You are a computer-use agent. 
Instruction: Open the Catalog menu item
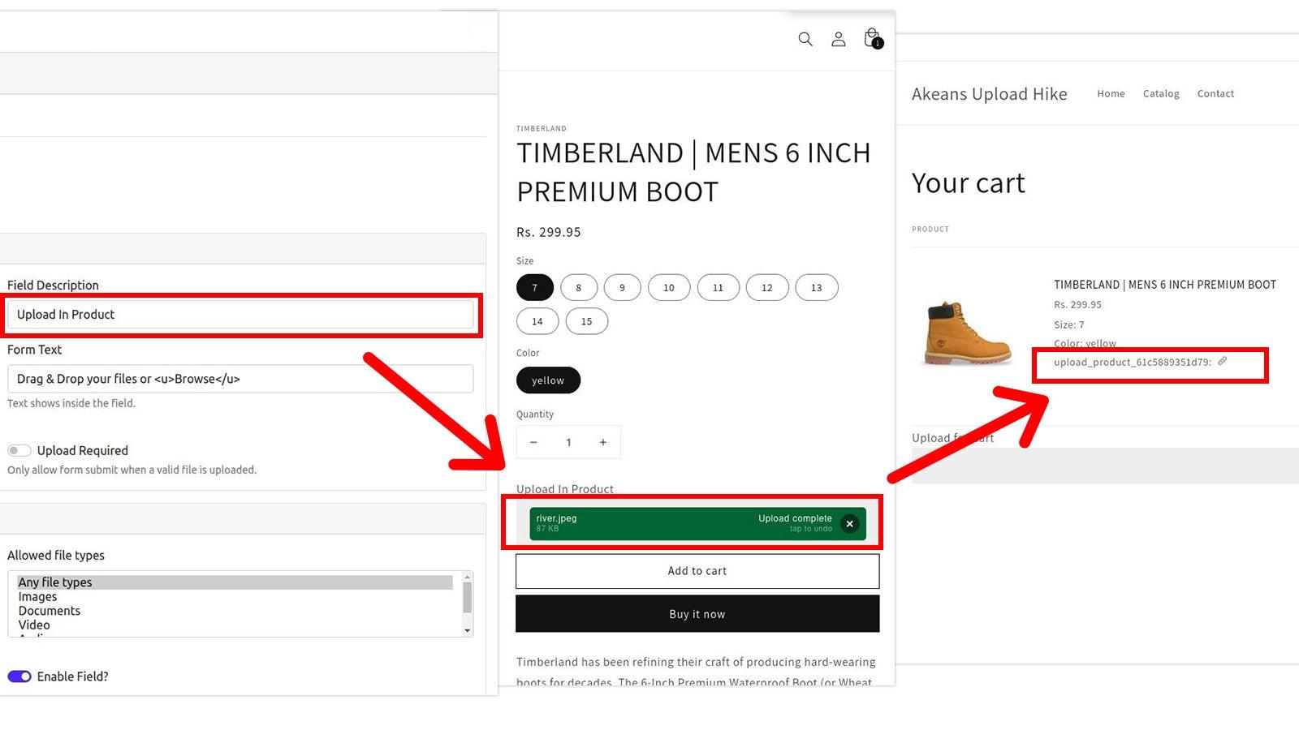tap(1161, 93)
